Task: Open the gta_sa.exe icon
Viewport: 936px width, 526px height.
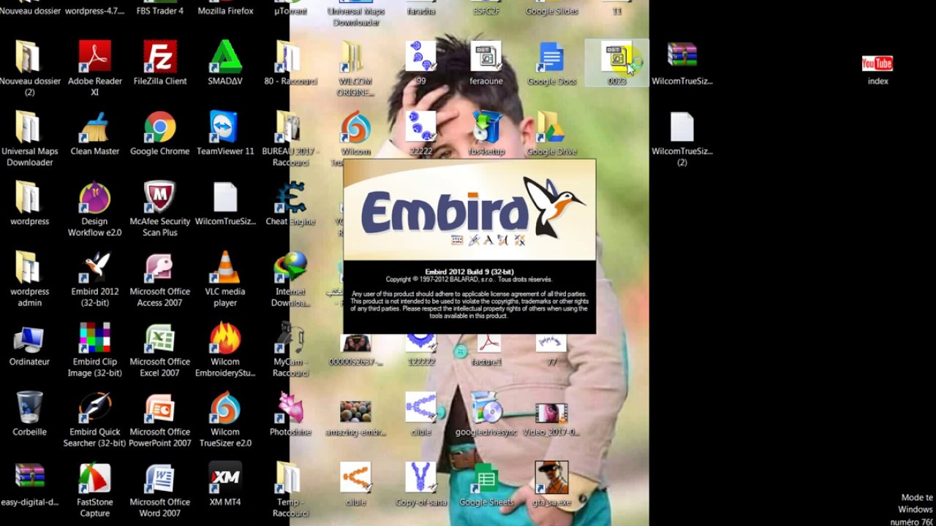Action: click(x=551, y=484)
